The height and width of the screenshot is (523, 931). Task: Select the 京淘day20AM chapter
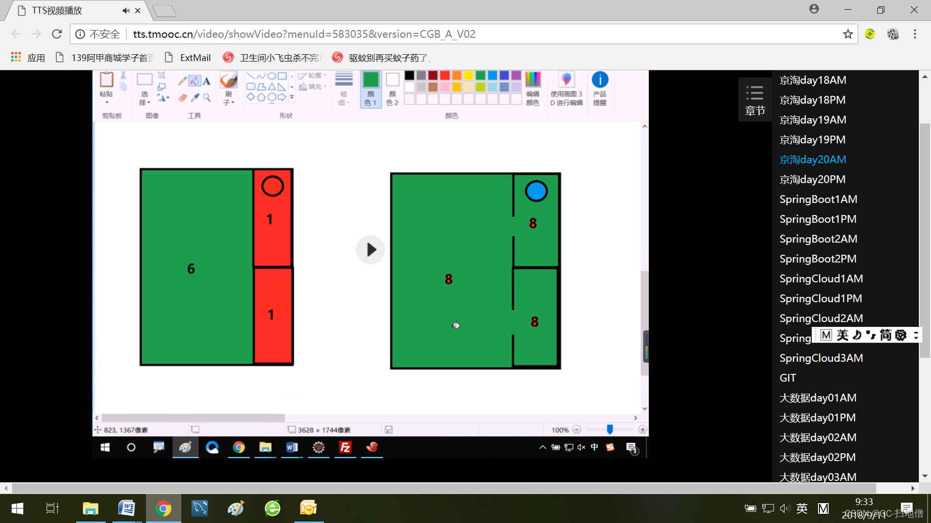[813, 159]
